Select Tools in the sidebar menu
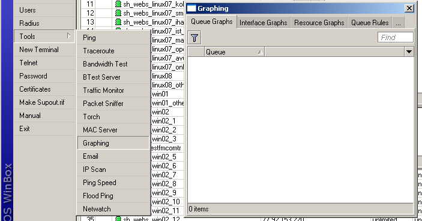Viewport: 422px width, 221px height. click(44, 37)
